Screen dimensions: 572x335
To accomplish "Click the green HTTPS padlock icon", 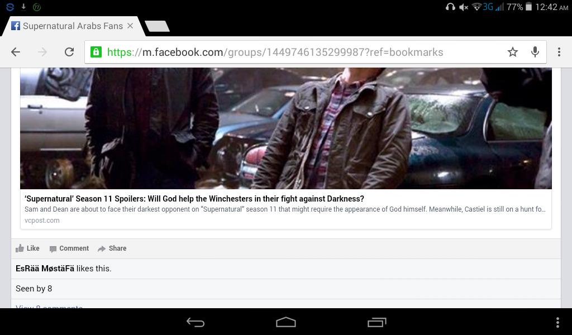I will [96, 52].
